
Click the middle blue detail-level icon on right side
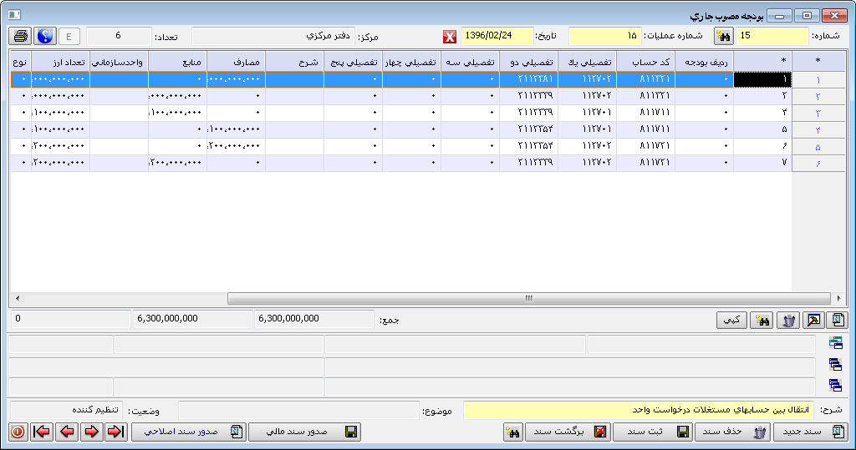[x=835, y=364]
